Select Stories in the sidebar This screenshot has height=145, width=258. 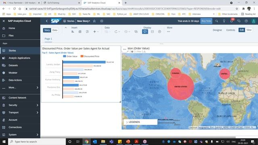(x=20, y=51)
